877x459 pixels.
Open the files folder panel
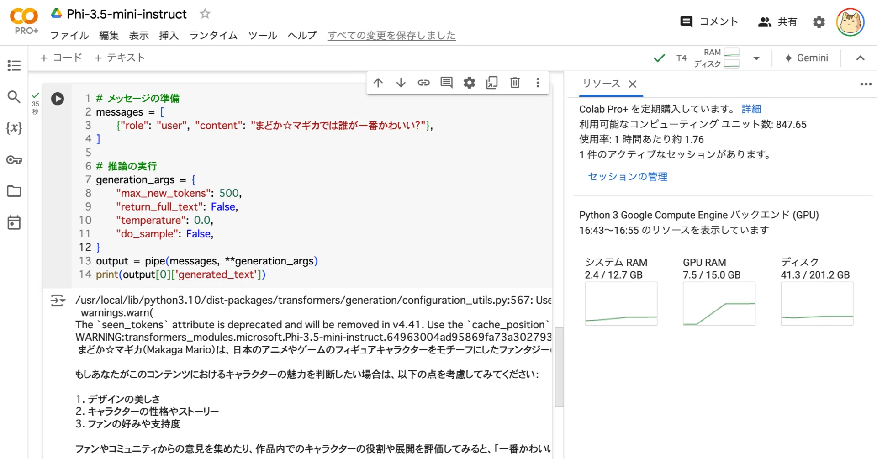click(x=14, y=191)
